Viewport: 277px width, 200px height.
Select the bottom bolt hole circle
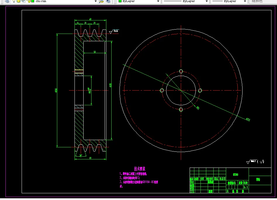(181, 110)
